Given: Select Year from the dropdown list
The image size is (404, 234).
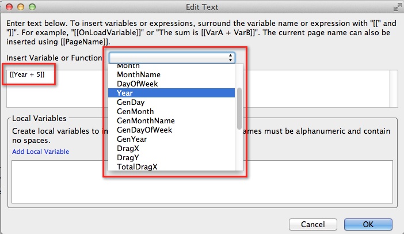Looking at the screenshot, I should point(125,93).
